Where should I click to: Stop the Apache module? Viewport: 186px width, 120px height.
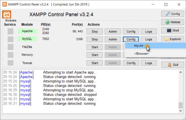pyautogui.click(x=95, y=31)
